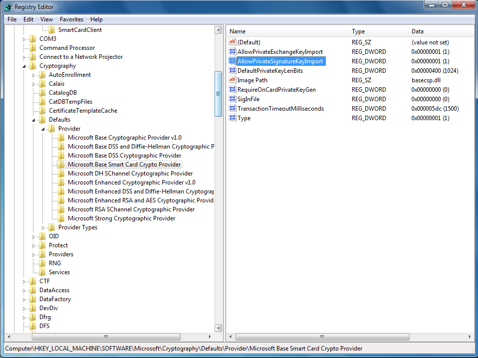Click the Microsoft Base Smart Card Crypto Provider folder icon

[x=61, y=165]
